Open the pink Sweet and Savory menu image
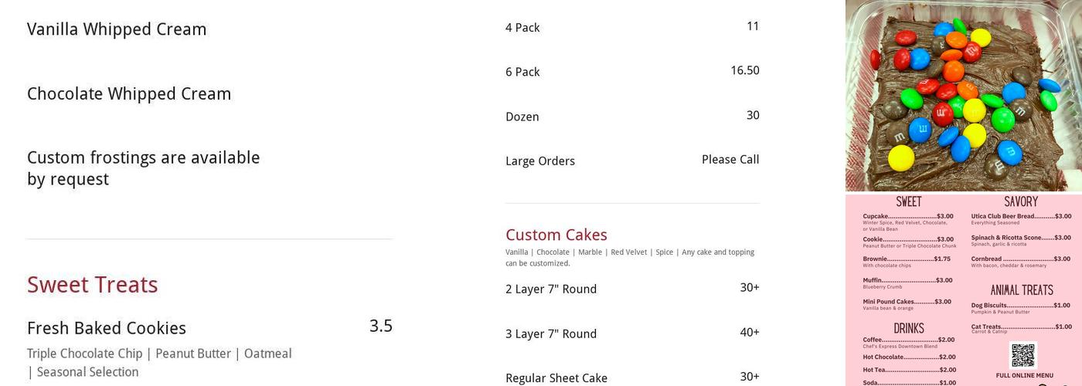The image size is (1082, 386). (964, 290)
